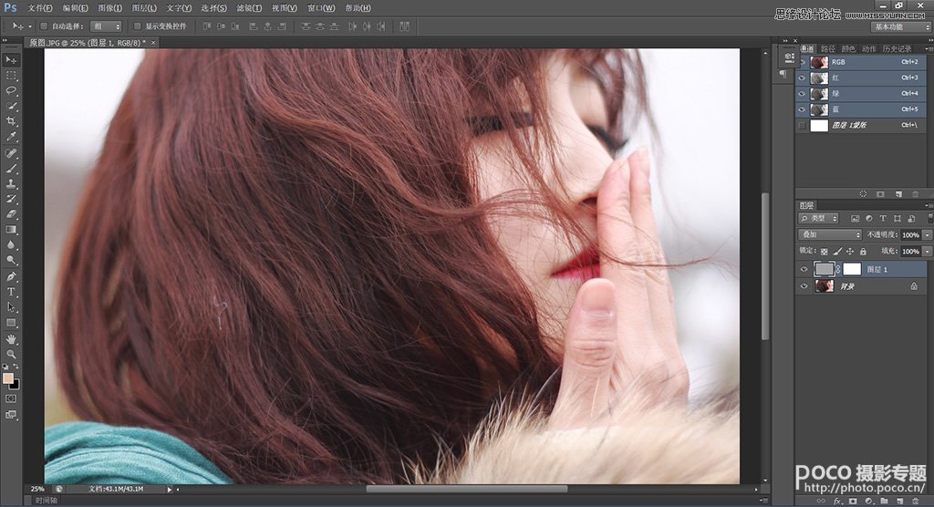Image resolution: width=934 pixels, height=507 pixels.
Task: Select the Rectangle shape tool
Action: pyautogui.click(x=11, y=322)
